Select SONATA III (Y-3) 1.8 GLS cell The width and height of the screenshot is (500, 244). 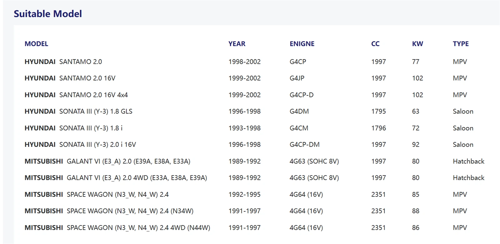coord(78,112)
